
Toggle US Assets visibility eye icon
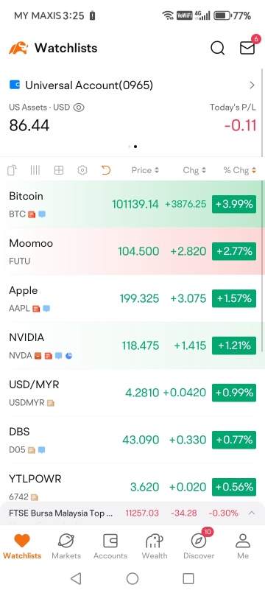tap(79, 108)
